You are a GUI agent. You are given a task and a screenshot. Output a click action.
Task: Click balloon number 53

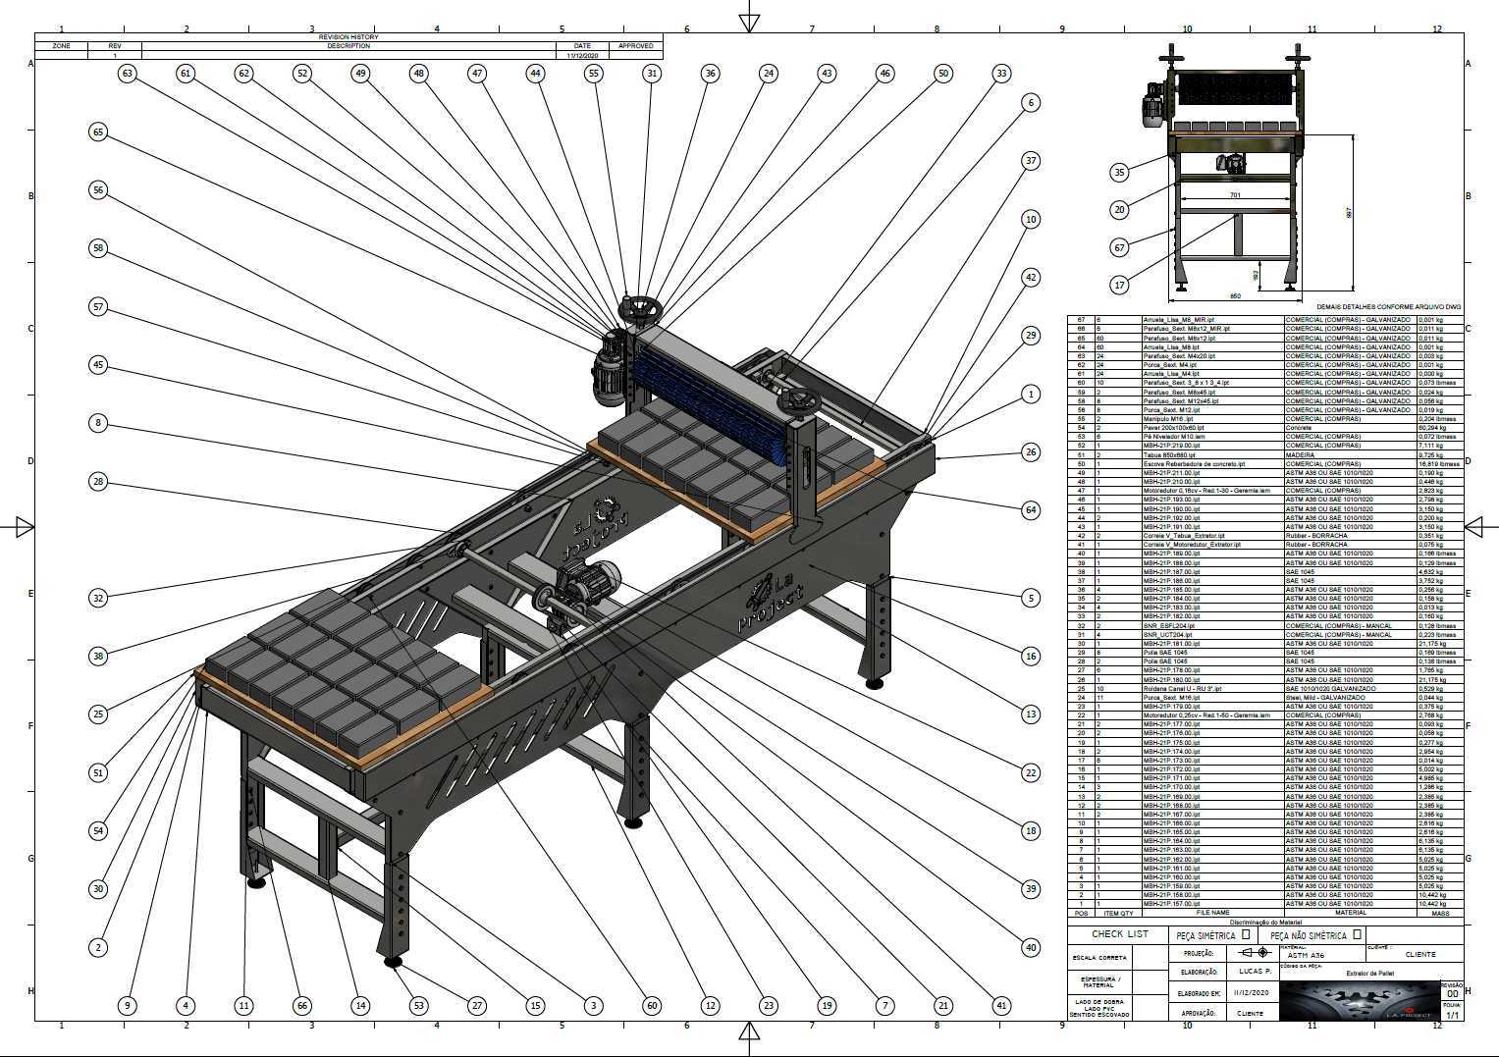pyautogui.click(x=419, y=1005)
